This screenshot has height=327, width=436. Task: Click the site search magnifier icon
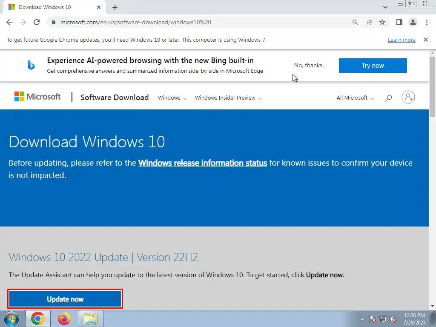click(x=388, y=98)
